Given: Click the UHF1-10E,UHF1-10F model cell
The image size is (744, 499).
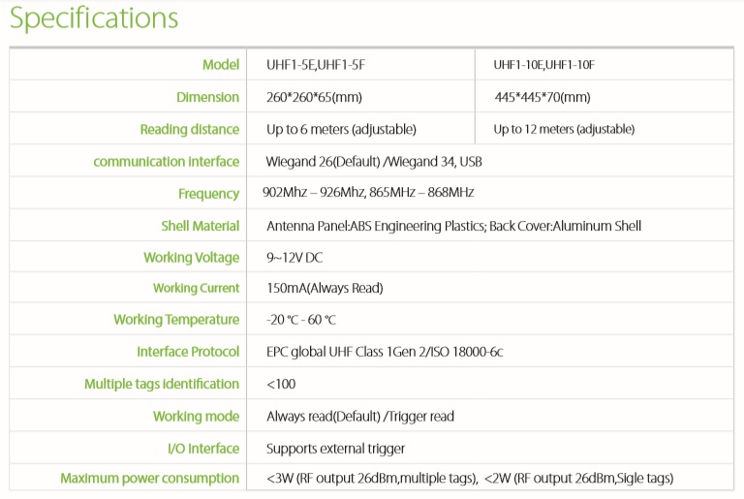Looking at the screenshot, I should (543, 65).
